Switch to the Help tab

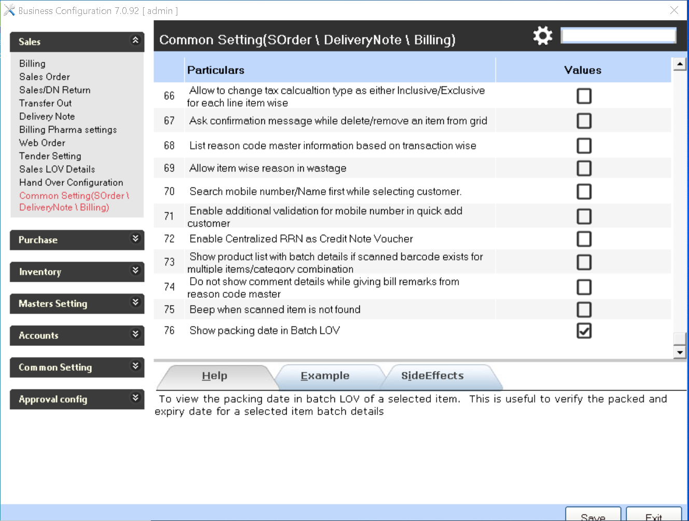(215, 377)
